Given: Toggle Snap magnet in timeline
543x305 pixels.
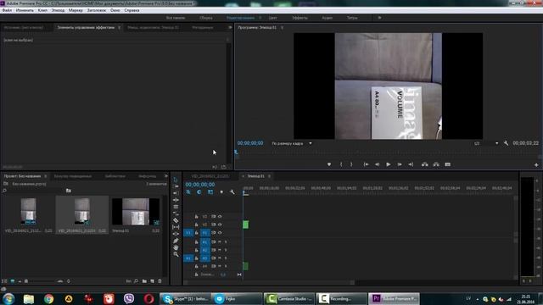Looking at the screenshot, I should [x=199, y=192].
